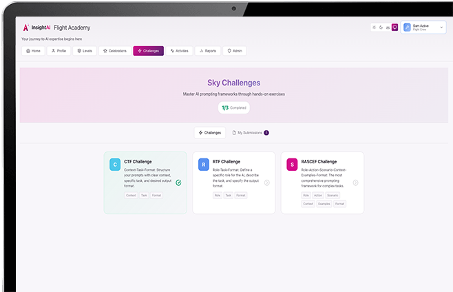This screenshot has height=292, width=453.
Task: Open the Admin section
Action: pos(235,51)
